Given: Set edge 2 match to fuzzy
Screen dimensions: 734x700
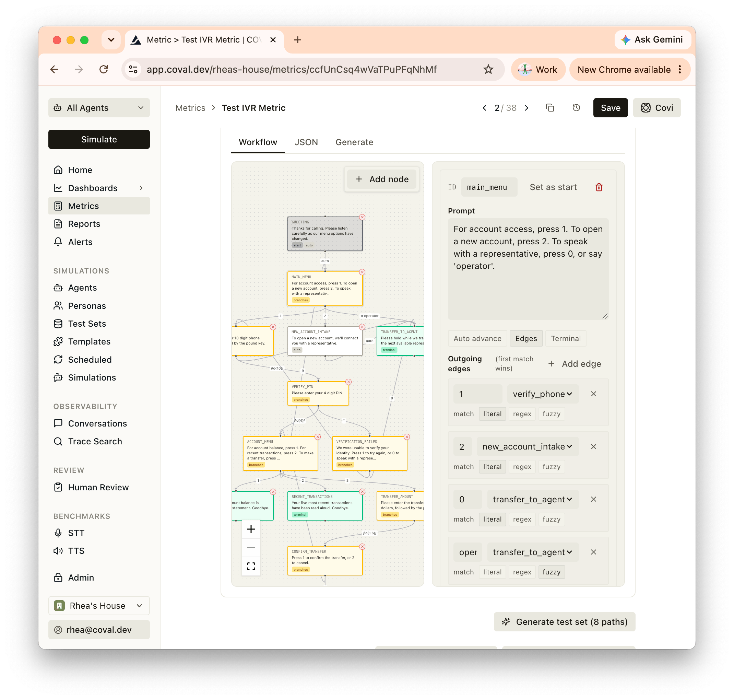Looking at the screenshot, I should [551, 466].
